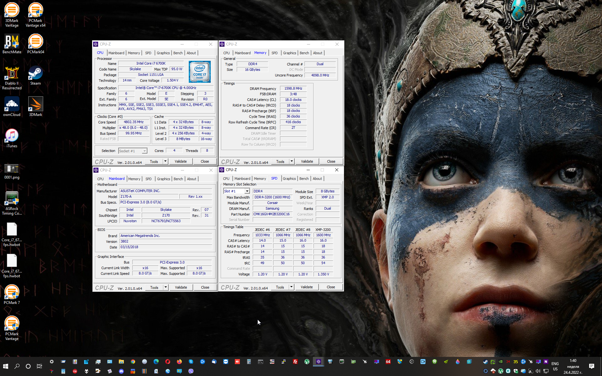Switch to CPU tab in the Memory window
602x376 pixels.
[x=226, y=53]
